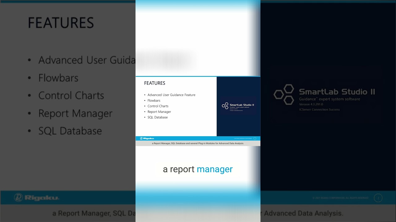Click the 'SmartLab Studio II' title in the center slide
The image size is (396, 222).
(x=242, y=105)
